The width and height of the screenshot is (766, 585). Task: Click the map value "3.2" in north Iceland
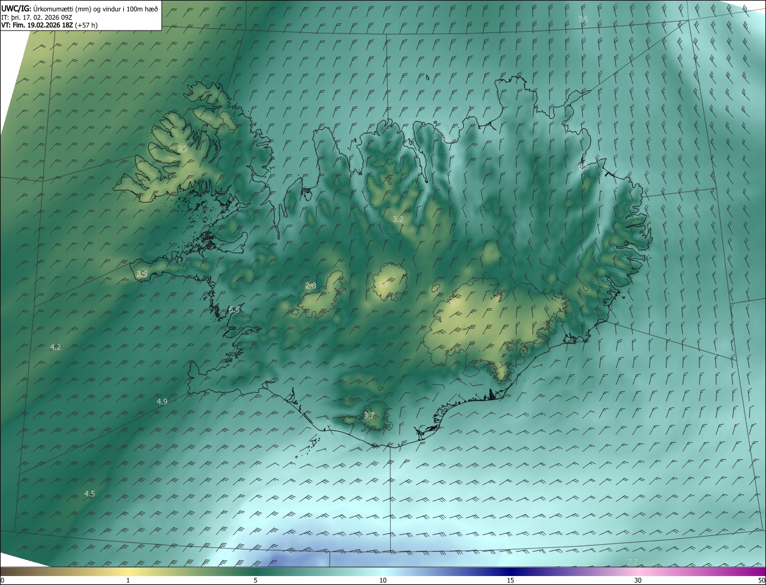398,220
